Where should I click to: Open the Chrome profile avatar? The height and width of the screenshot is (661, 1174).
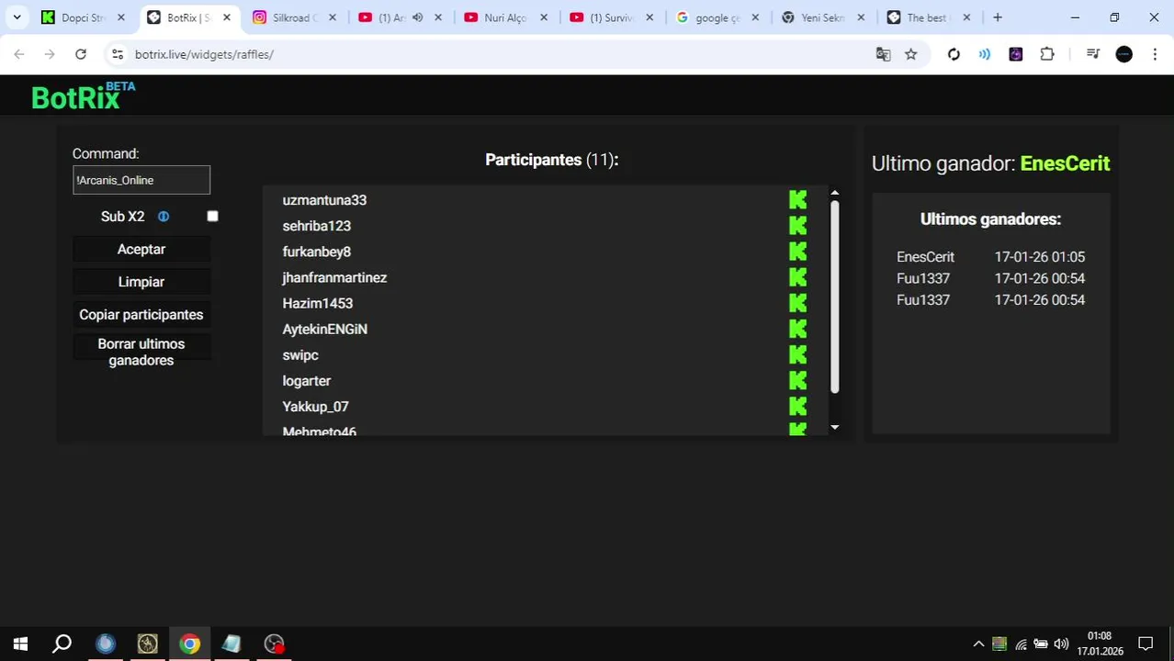[x=1123, y=54]
